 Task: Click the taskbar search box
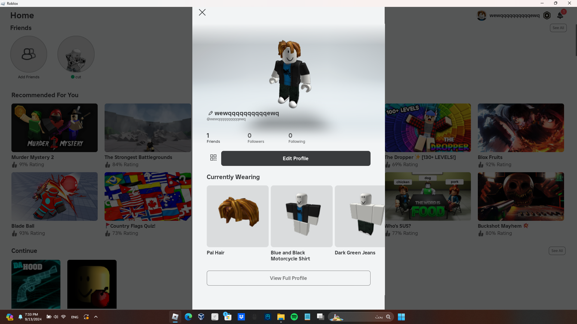pos(361,317)
